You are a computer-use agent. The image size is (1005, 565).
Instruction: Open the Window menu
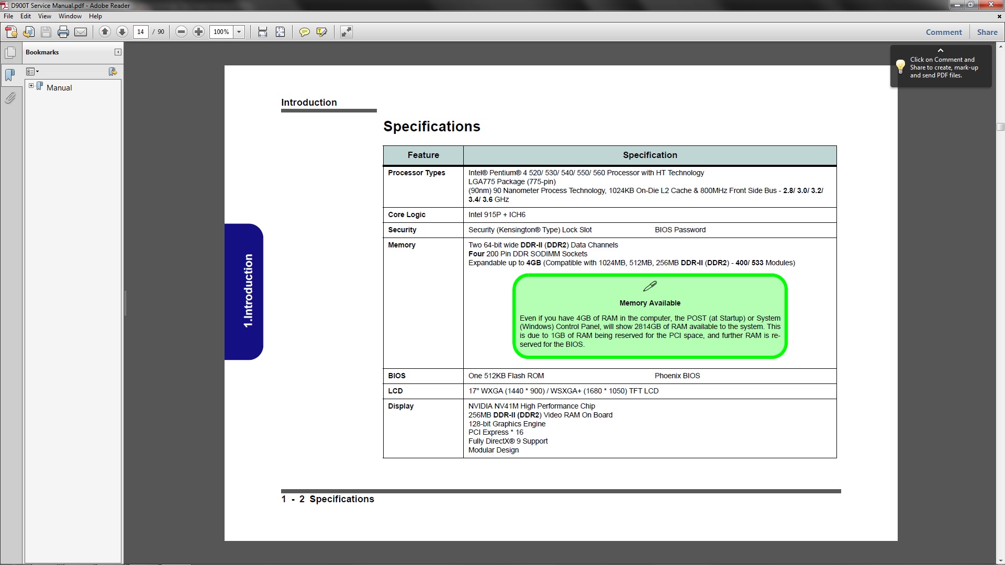pos(70,16)
